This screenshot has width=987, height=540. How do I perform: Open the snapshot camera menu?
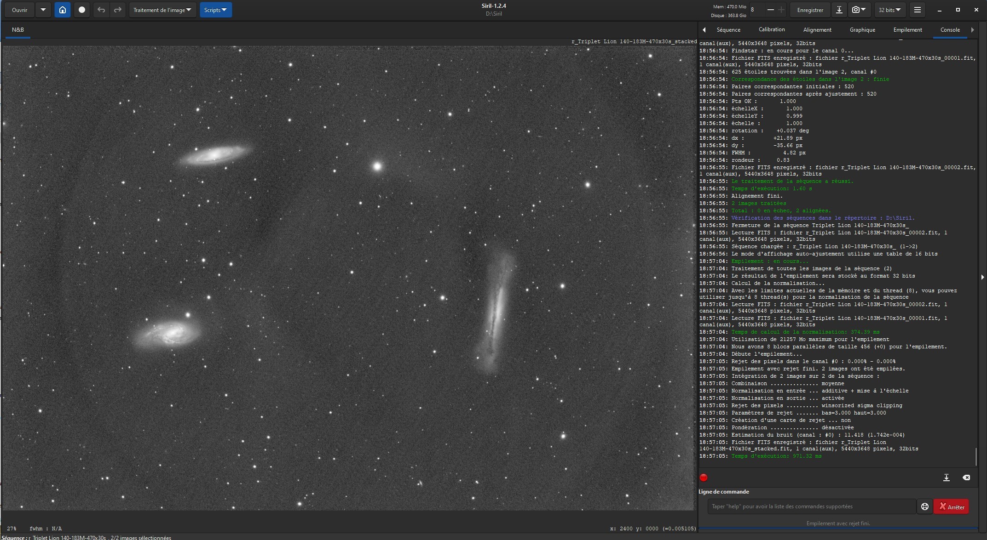point(859,10)
